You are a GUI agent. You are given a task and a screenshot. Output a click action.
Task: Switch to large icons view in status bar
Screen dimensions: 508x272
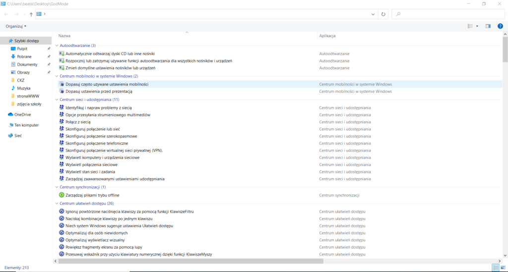pos(503,268)
